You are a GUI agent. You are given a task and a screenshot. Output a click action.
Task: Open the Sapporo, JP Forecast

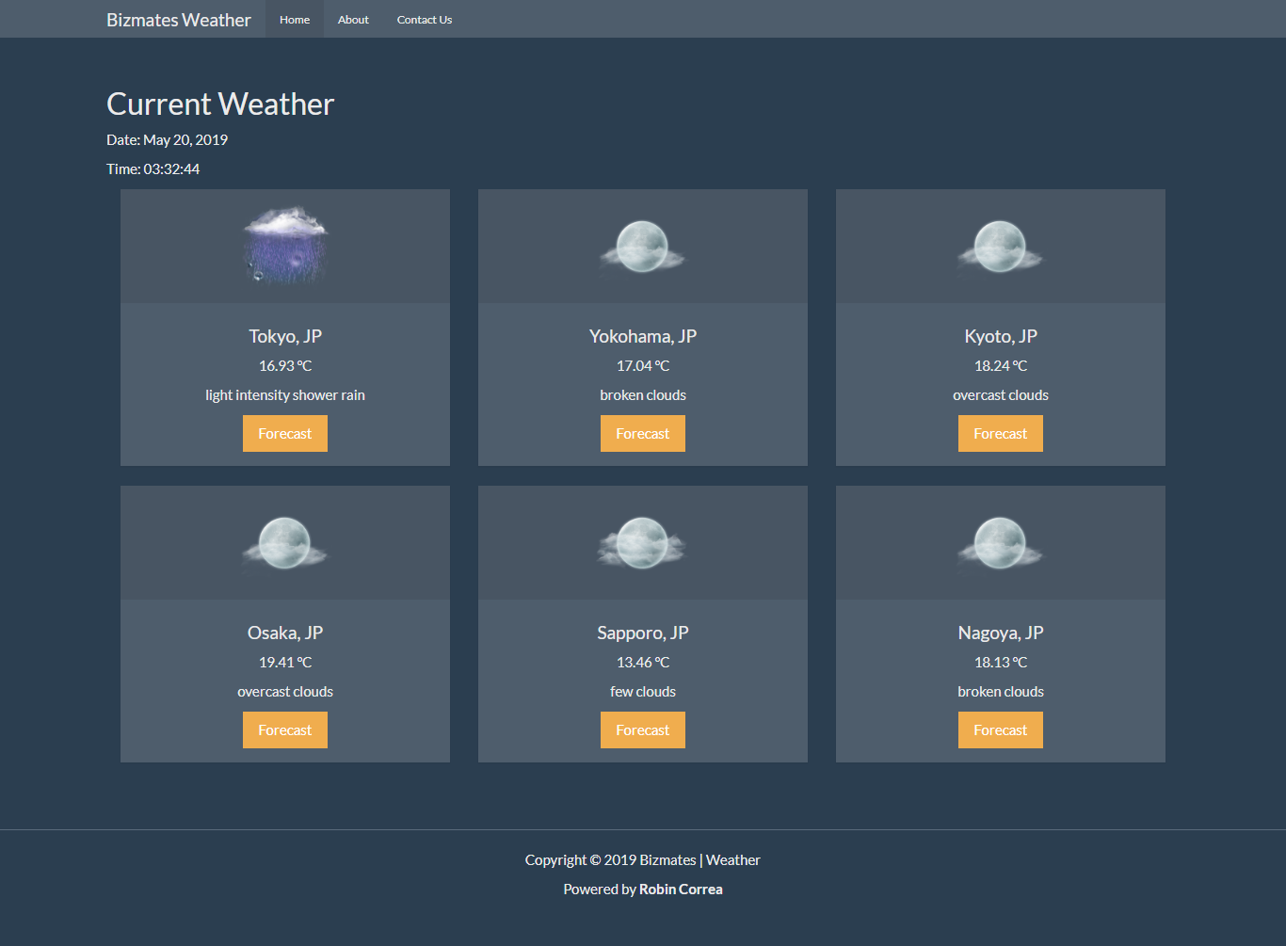point(642,730)
